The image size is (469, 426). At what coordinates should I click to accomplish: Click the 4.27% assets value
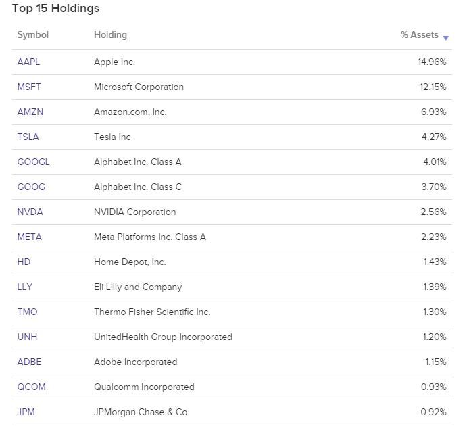pos(434,137)
